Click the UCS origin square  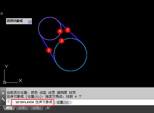click(4, 82)
